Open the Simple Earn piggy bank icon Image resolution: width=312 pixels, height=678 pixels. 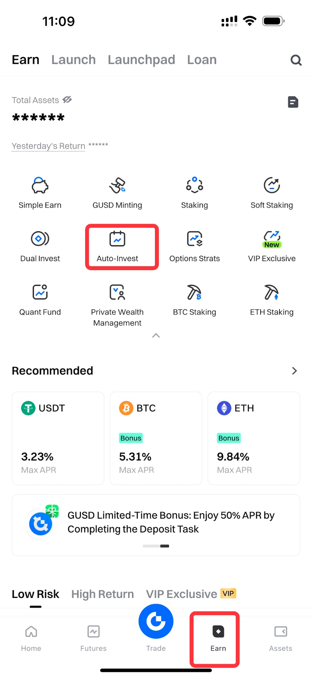click(x=40, y=186)
